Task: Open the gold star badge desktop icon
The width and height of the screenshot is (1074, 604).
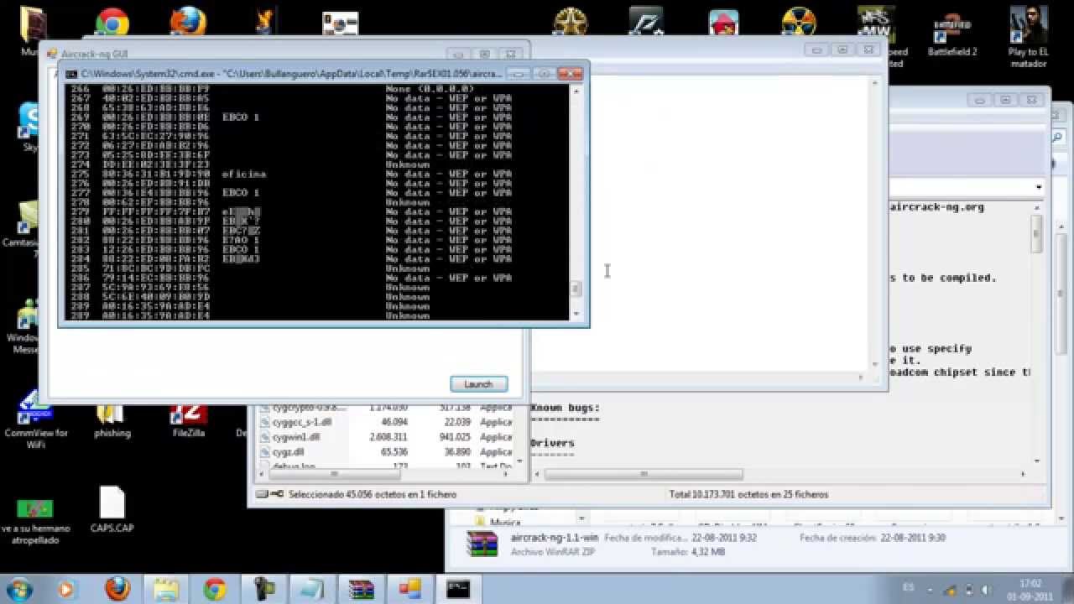Action: 571,23
